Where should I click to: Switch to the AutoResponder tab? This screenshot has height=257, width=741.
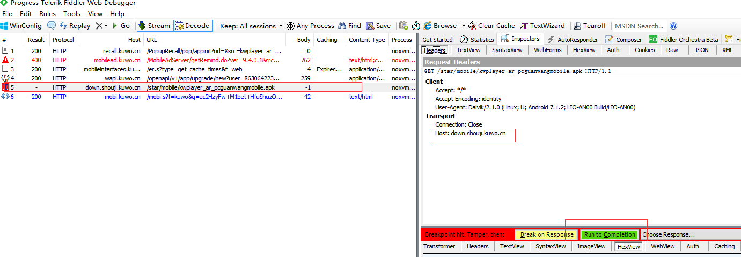tap(572, 40)
